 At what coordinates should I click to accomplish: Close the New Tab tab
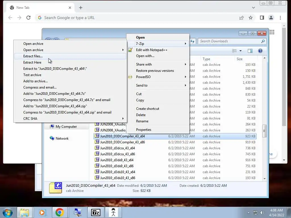pos(70,8)
